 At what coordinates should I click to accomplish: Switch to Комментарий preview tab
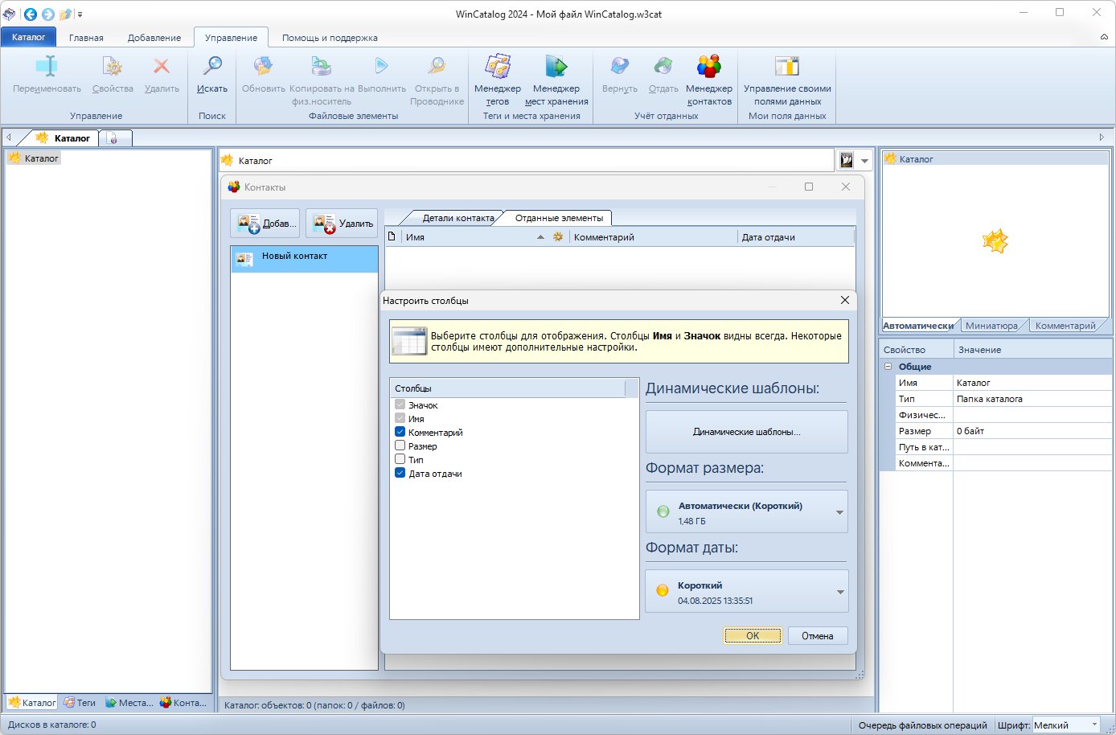[1065, 326]
